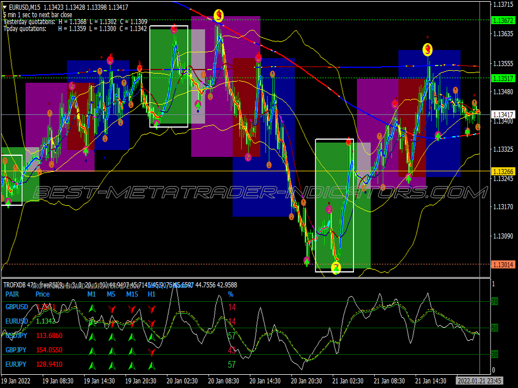Select the GBPUSD pair label
Viewport: 518px width, 388px height.
pos(17,307)
